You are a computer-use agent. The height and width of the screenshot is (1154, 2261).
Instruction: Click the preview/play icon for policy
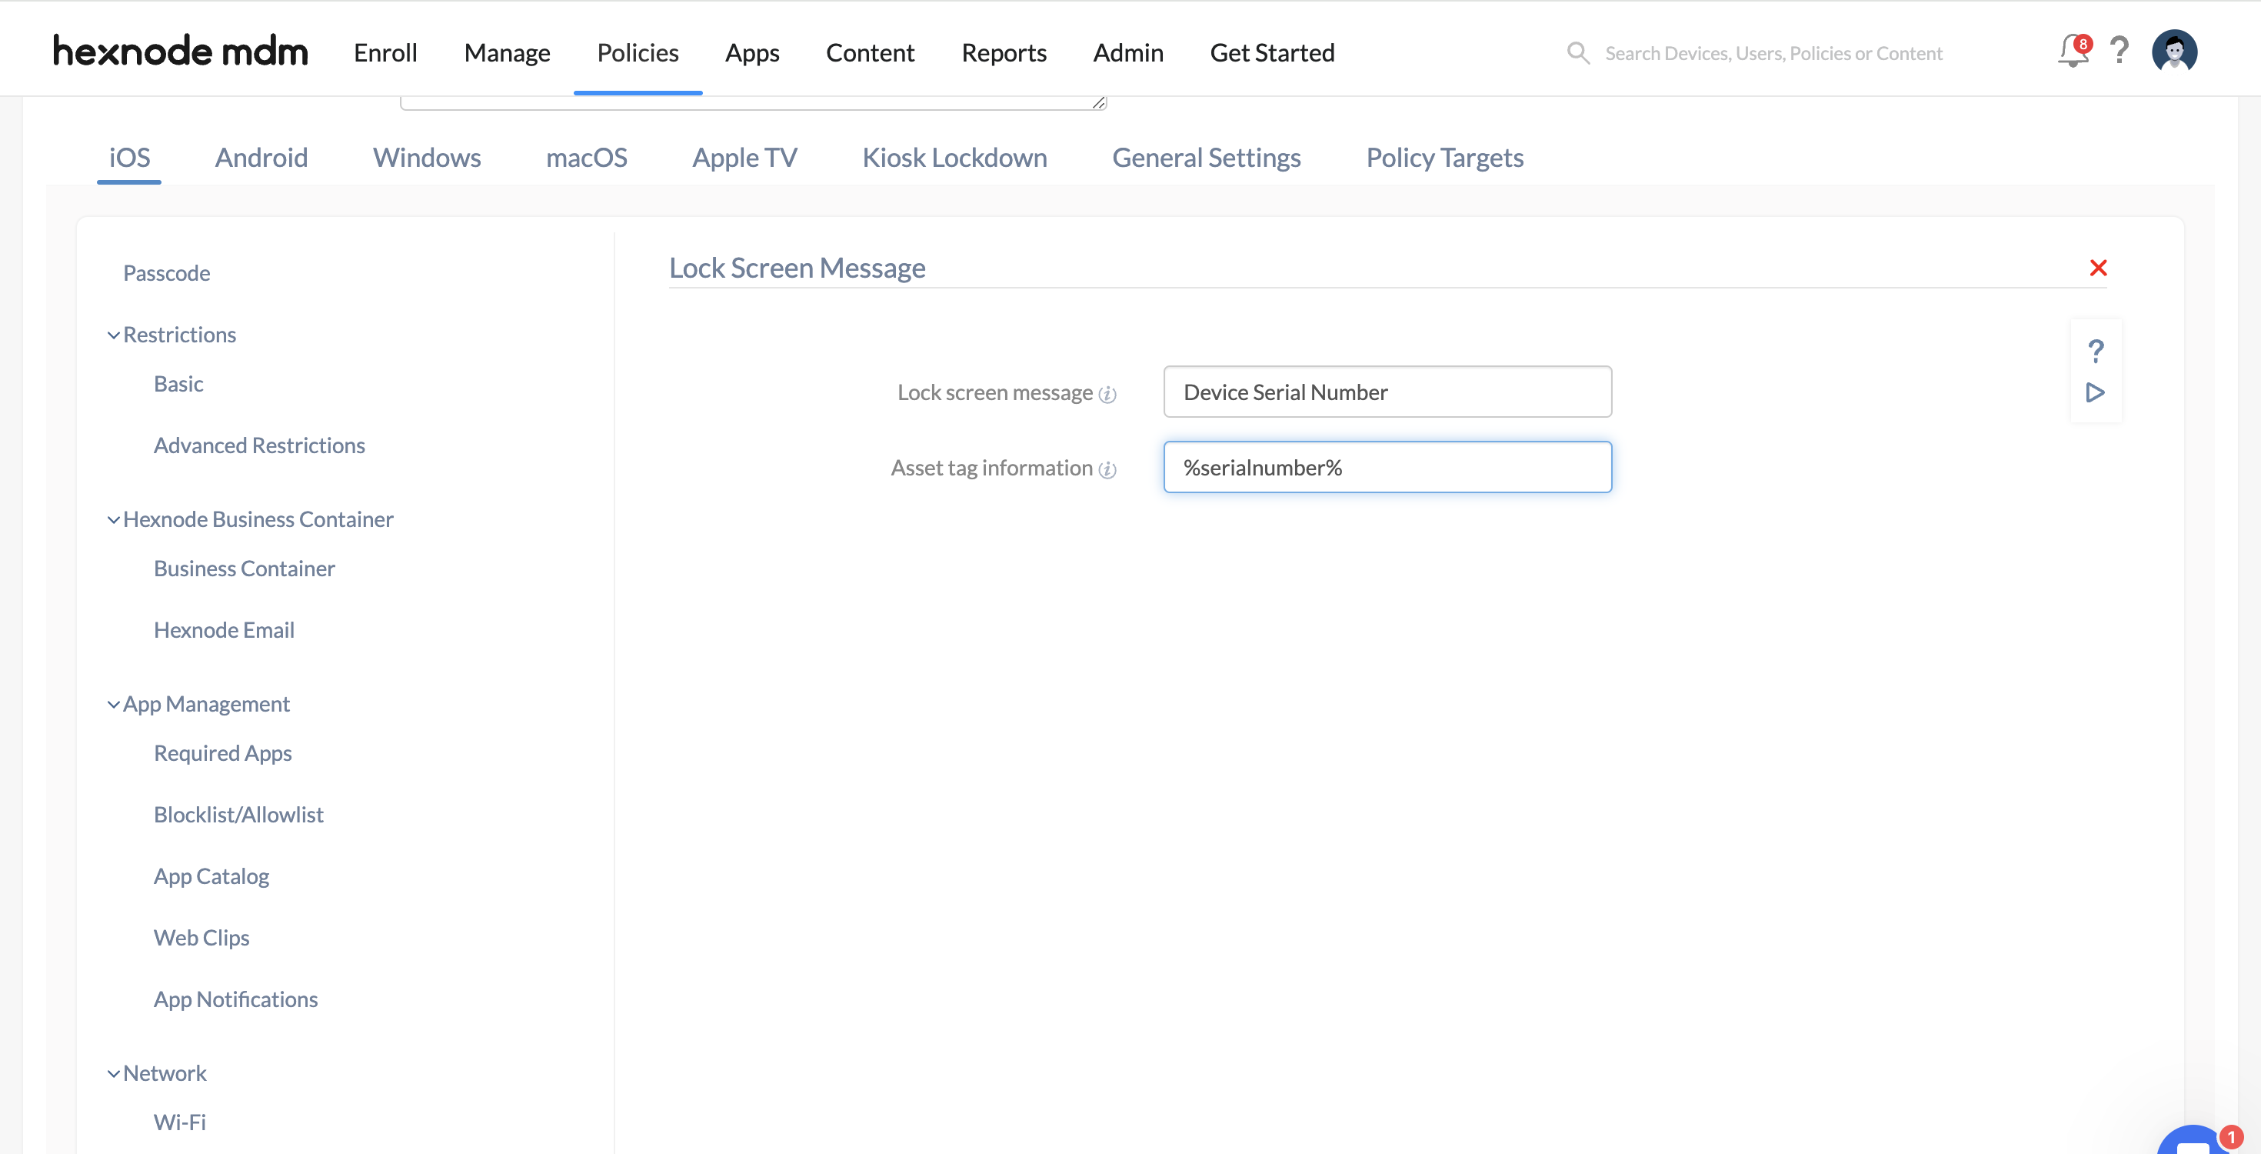pyautogui.click(x=2095, y=392)
